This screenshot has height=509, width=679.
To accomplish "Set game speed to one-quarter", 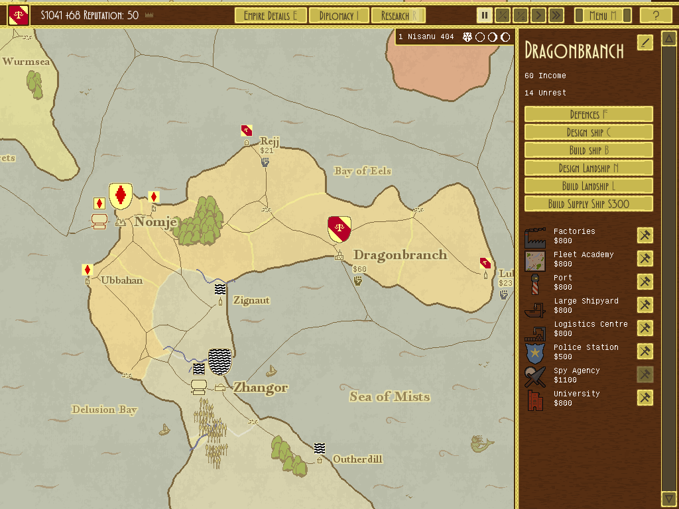I will click(x=503, y=15).
